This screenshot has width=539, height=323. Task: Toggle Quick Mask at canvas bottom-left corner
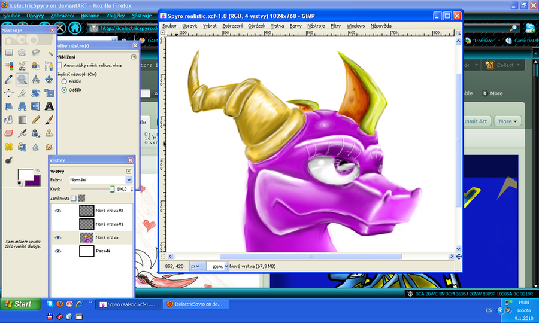point(163,257)
